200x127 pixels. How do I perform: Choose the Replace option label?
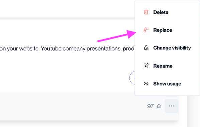(163, 30)
